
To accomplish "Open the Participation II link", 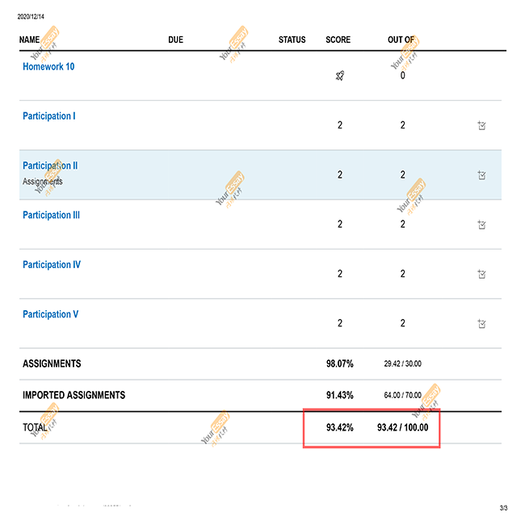I will coord(50,166).
